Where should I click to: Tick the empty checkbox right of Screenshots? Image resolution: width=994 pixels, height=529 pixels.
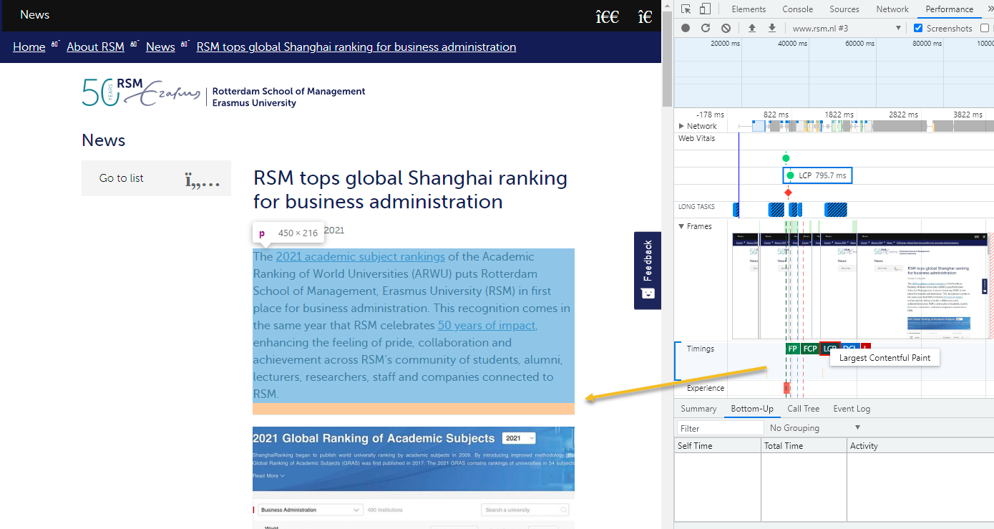point(985,28)
